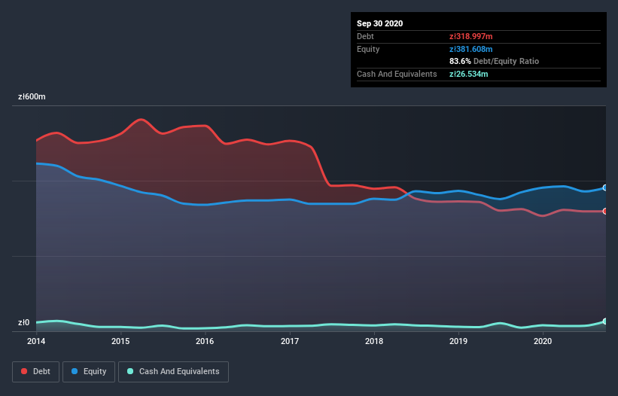Click the 83.6% Debt/Equity Ratio text
The height and width of the screenshot is (396, 618).
495,62
